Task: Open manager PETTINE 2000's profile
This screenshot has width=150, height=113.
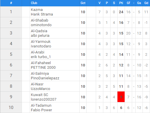Action: pyautogui.click(x=43, y=68)
